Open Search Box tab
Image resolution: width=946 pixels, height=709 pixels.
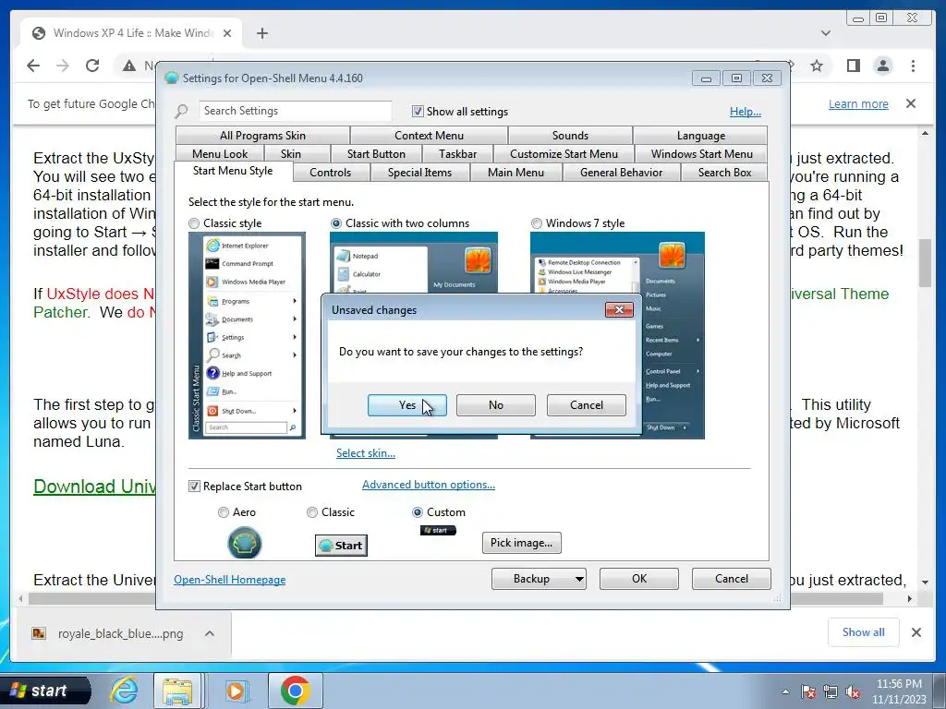[724, 173]
